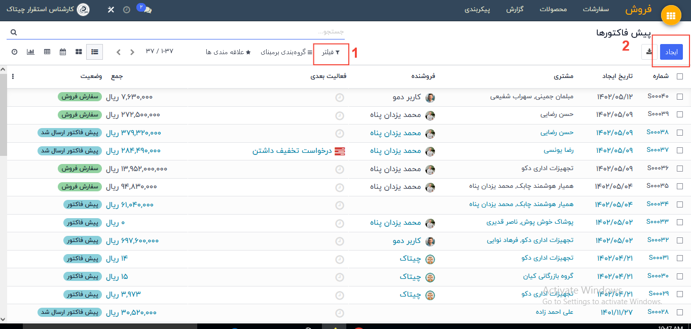Screen dimensions: 691x329
Task: Click the download export icon button
Action: (x=649, y=52)
